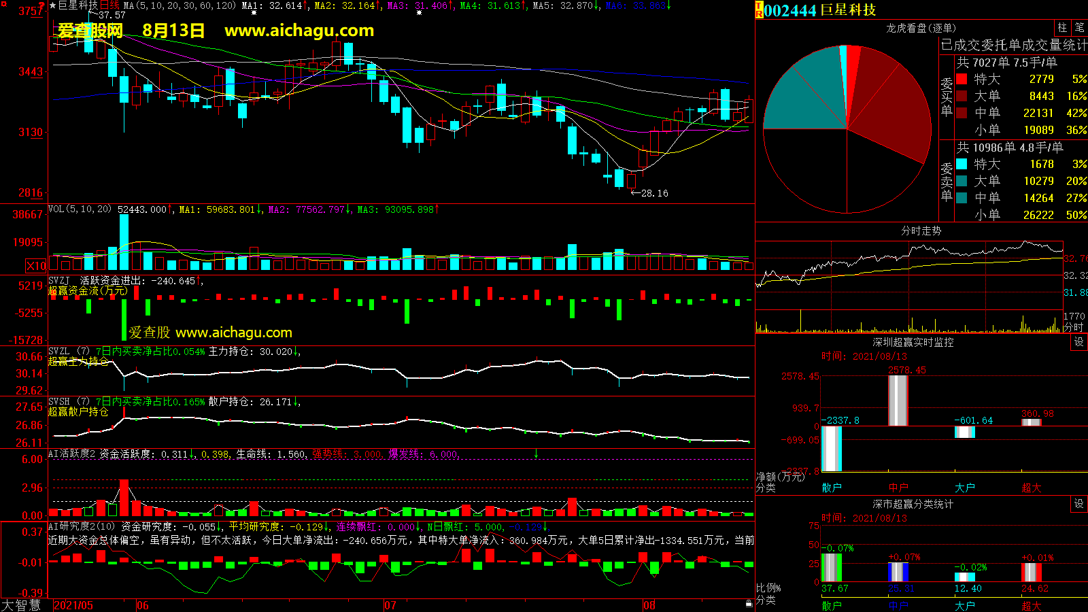This screenshot has width=1088, height=612.
Task: Open 设 settings for 深圳超赢实时监控
Action: 1079,342
